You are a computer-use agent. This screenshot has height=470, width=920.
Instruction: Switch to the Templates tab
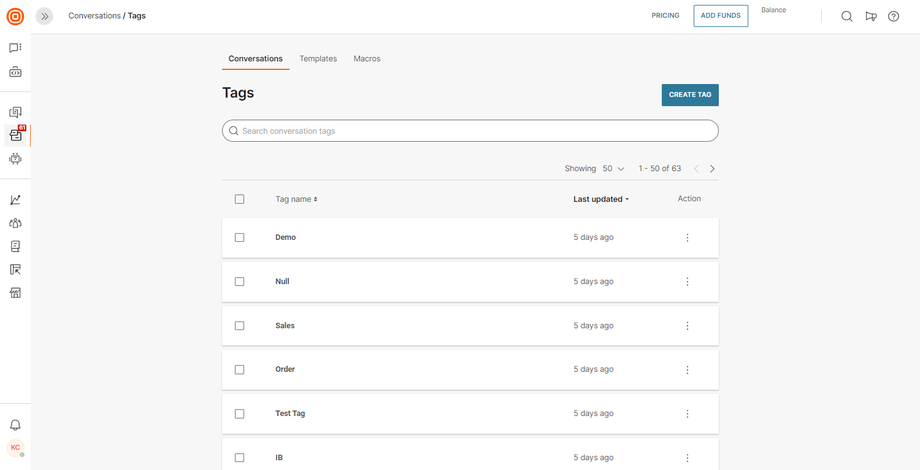point(318,59)
